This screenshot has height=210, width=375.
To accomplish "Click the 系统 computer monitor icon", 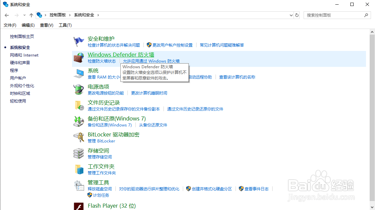I will pos(78,74).
